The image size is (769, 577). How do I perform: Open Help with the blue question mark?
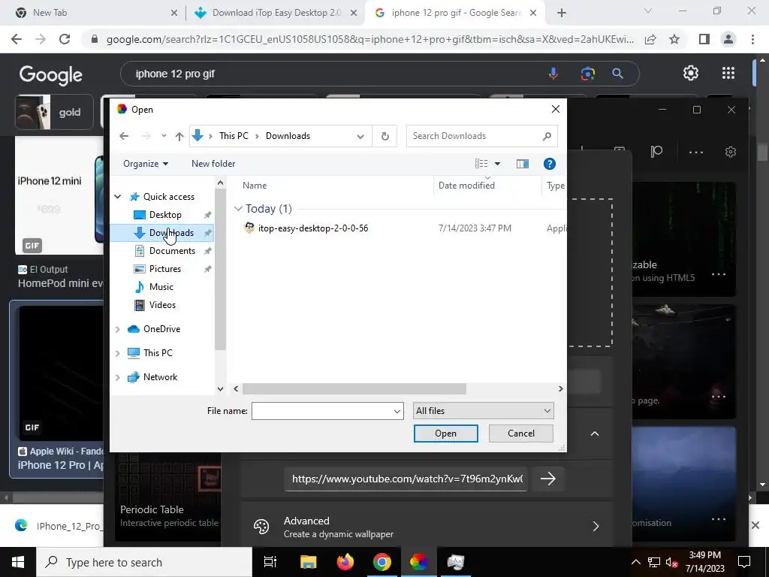[549, 163]
